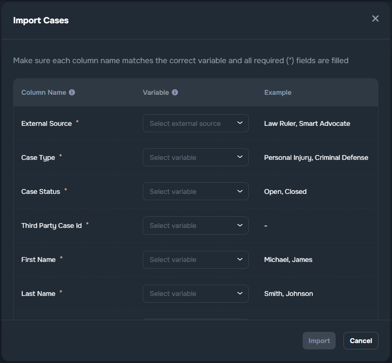Open the variable dropdown for Case Status
The image size is (392, 363).
point(196,191)
